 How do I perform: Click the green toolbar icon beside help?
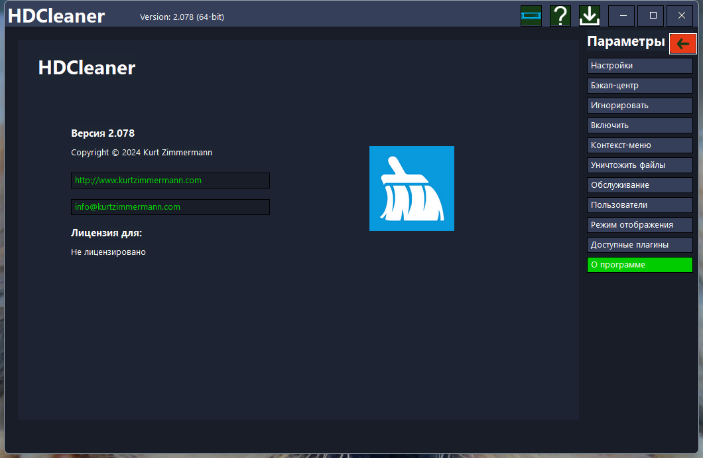(x=531, y=15)
